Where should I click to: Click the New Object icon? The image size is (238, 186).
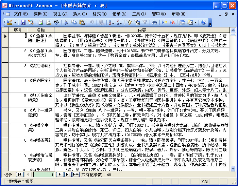(190, 22)
